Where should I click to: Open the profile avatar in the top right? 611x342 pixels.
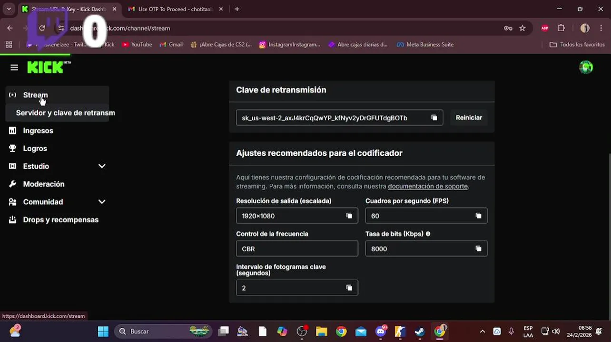point(586,67)
